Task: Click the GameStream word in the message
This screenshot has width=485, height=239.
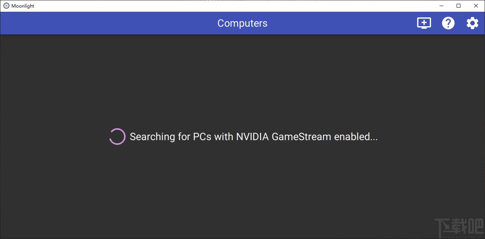Action: (x=302, y=137)
